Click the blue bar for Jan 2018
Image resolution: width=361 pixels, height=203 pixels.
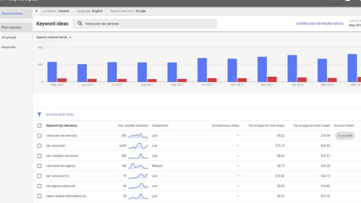(292, 68)
